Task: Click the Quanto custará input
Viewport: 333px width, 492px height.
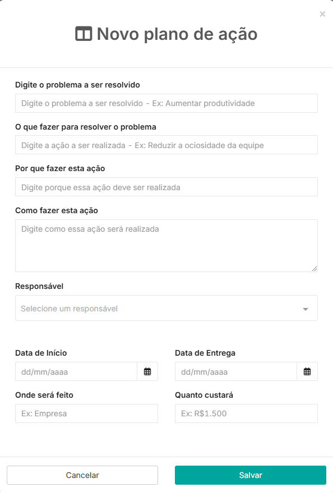Action: coord(247,413)
